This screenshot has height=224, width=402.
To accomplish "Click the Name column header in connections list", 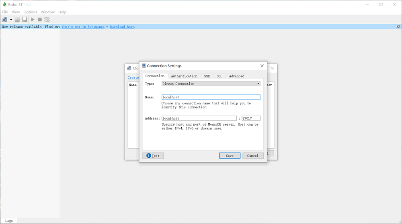I will [x=133, y=85].
